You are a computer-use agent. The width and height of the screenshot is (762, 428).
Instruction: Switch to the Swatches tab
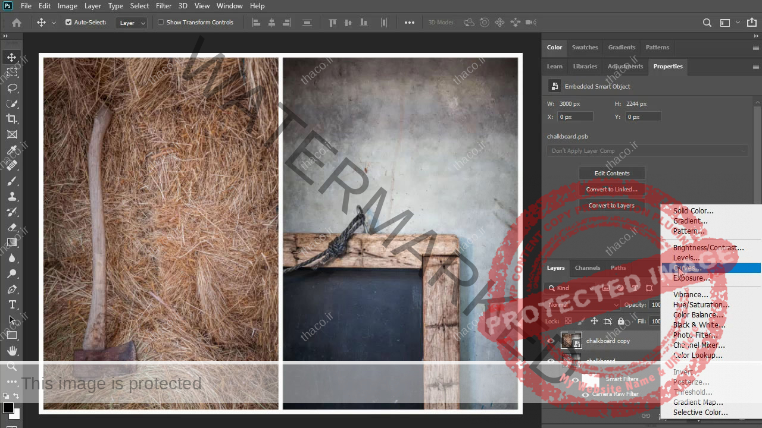[x=585, y=48]
